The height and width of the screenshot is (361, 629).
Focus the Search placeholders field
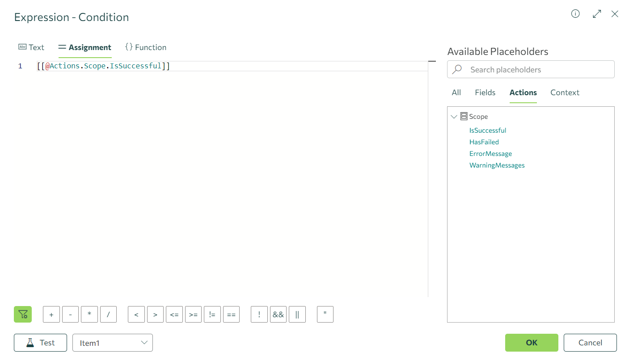click(536, 70)
